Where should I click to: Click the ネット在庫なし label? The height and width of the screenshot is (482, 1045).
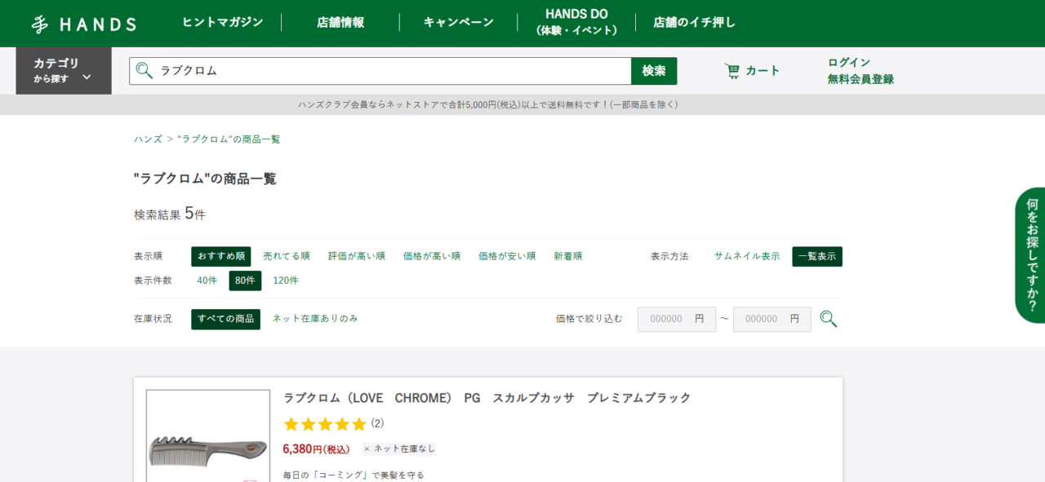tap(399, 449)
